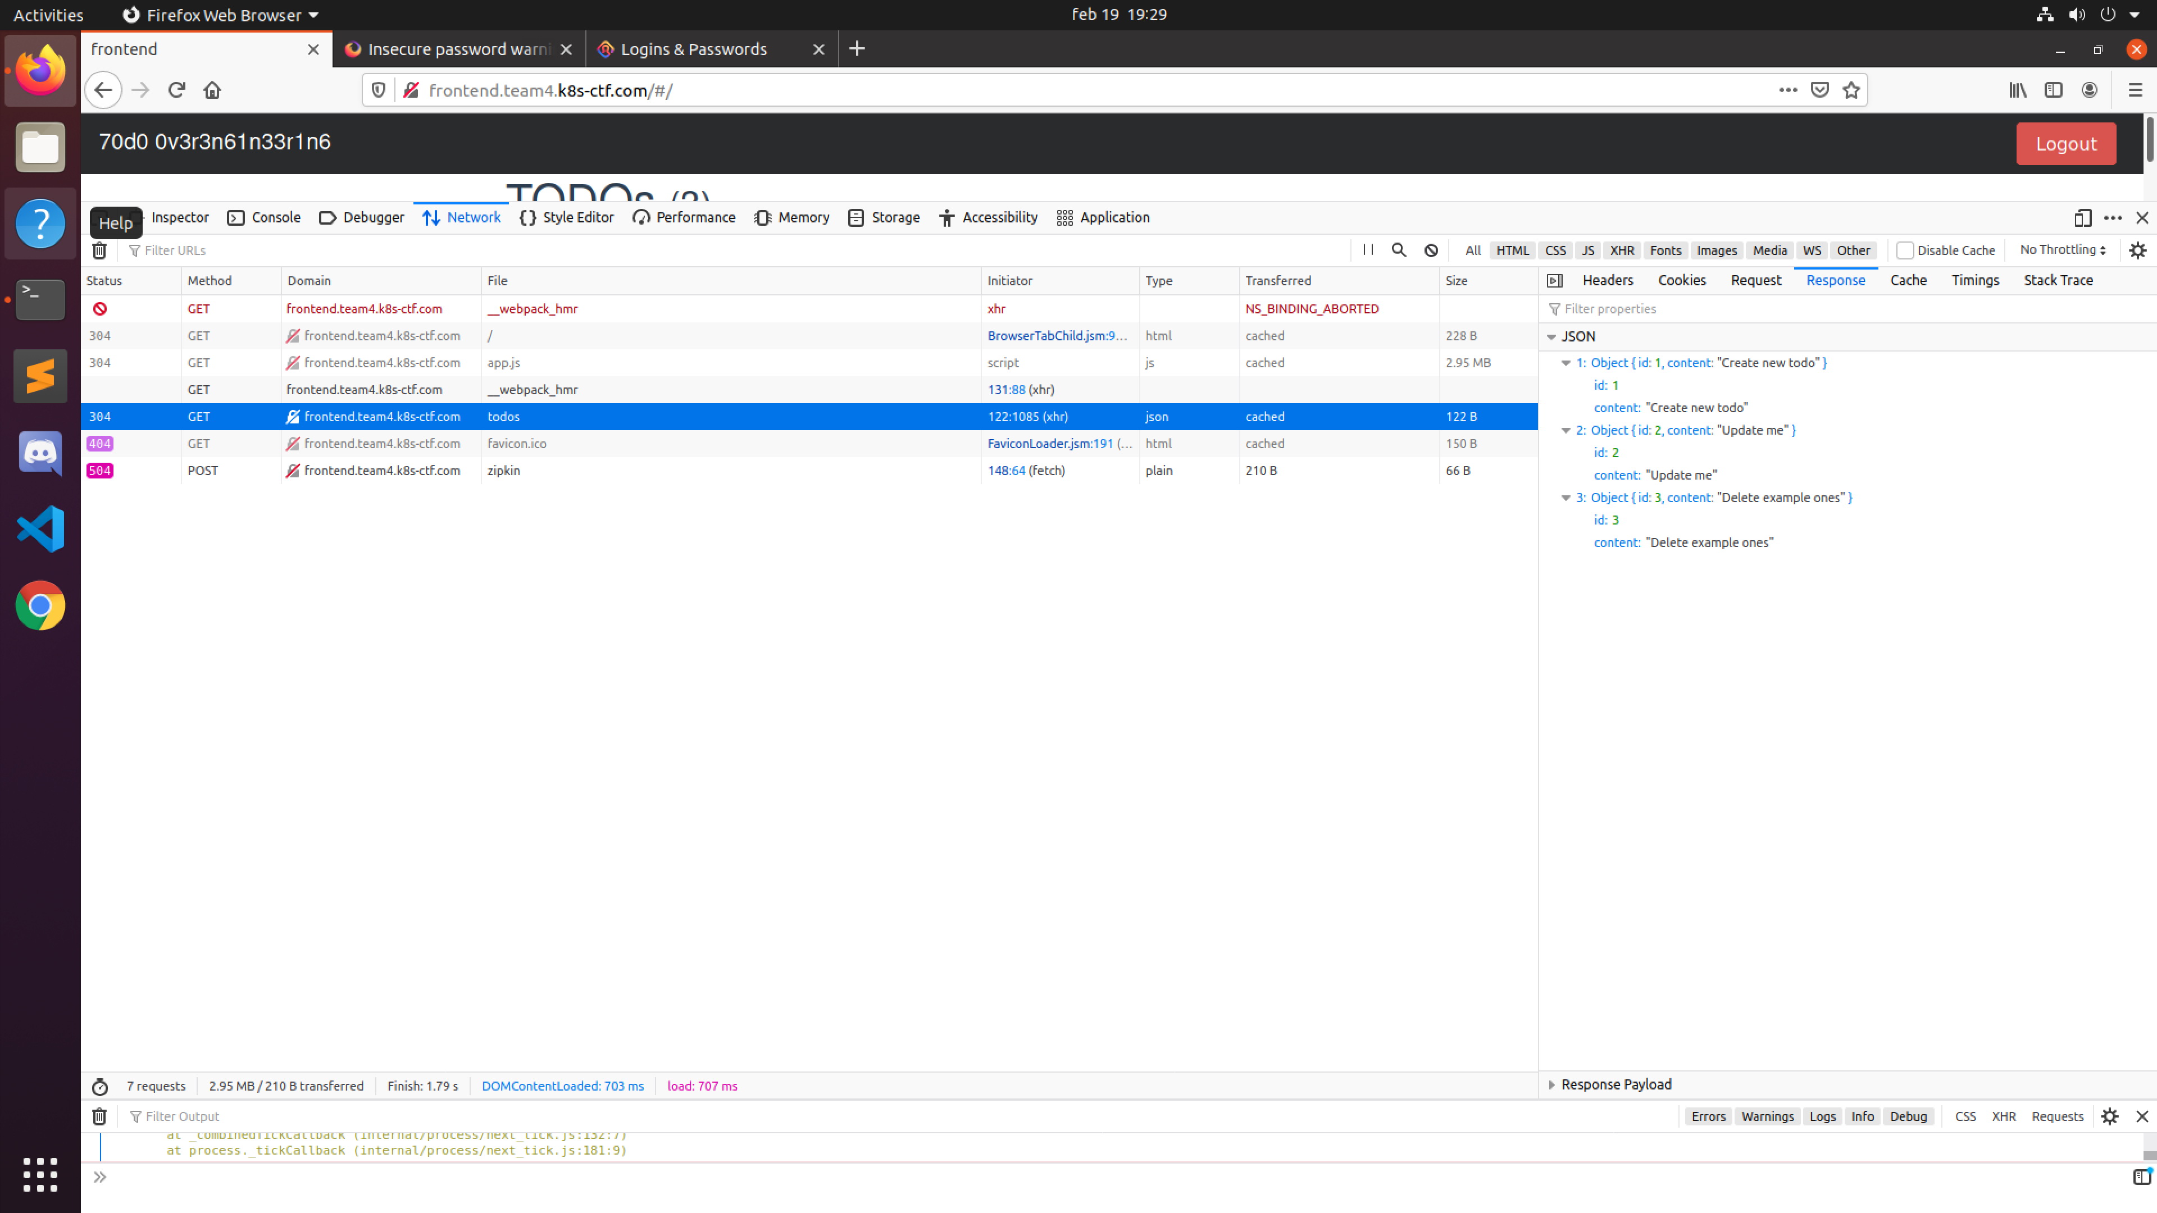The image size is (2157, 1213).
Task: Open the network request search
Action: tap(1398, 249)
